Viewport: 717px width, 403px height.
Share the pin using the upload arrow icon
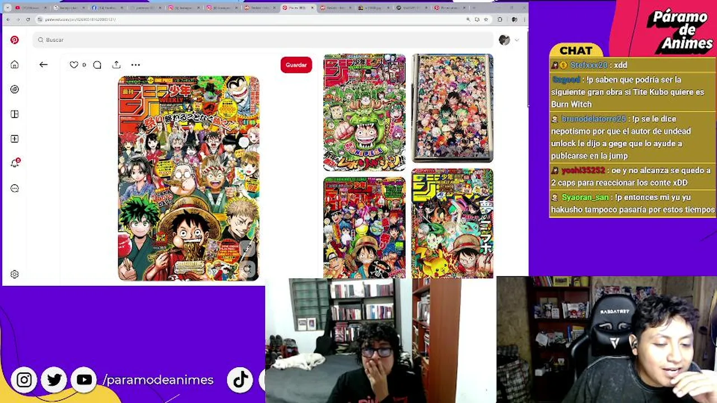117,64
